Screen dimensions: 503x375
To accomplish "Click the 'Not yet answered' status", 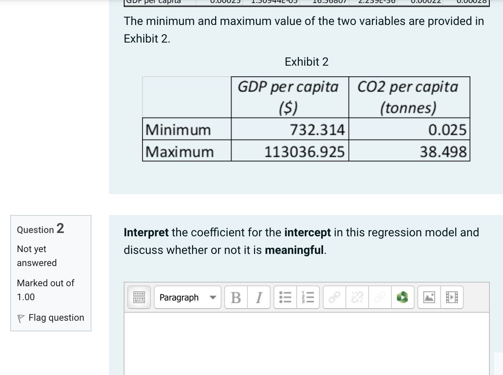I will point(37,256).
